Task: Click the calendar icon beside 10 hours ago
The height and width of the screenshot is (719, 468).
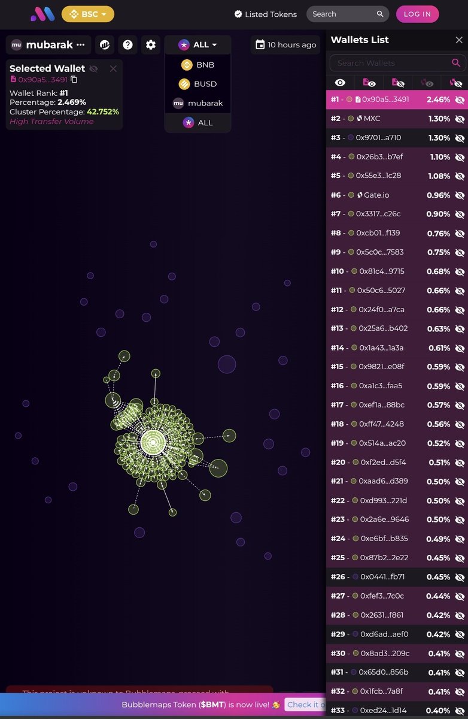Action: pos(260,44)
